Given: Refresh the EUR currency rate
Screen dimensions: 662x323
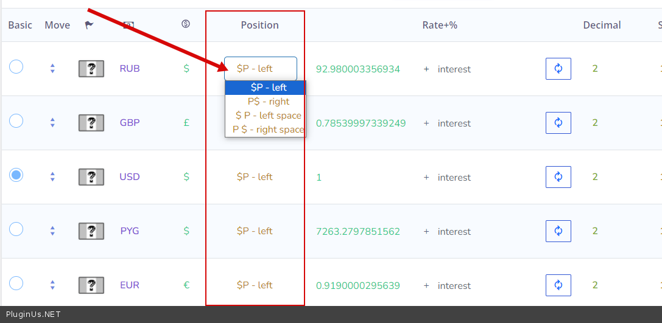Looking at the screenshot, I should coord(558,285).
